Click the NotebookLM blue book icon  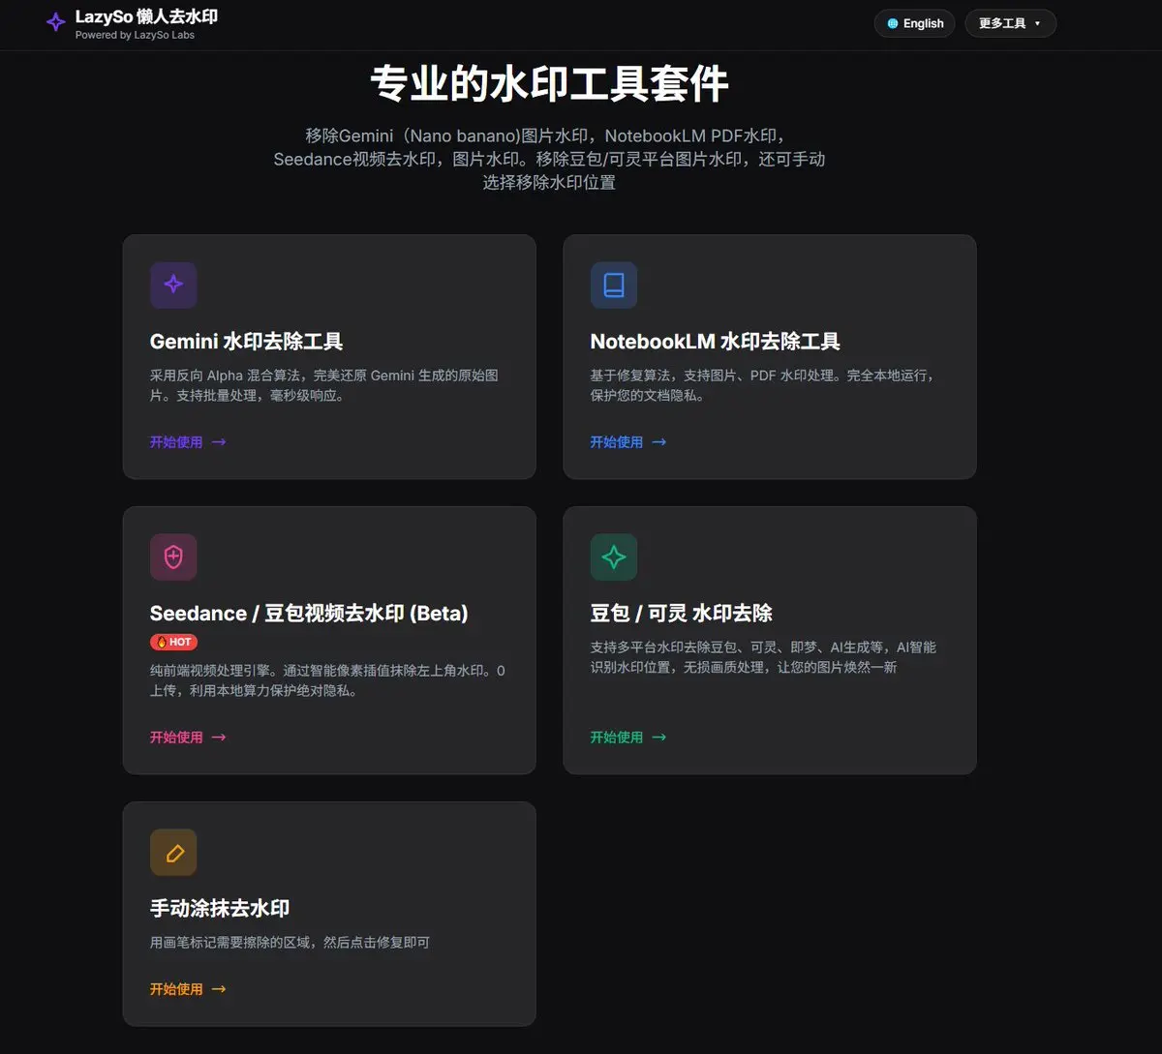[614, 285]
